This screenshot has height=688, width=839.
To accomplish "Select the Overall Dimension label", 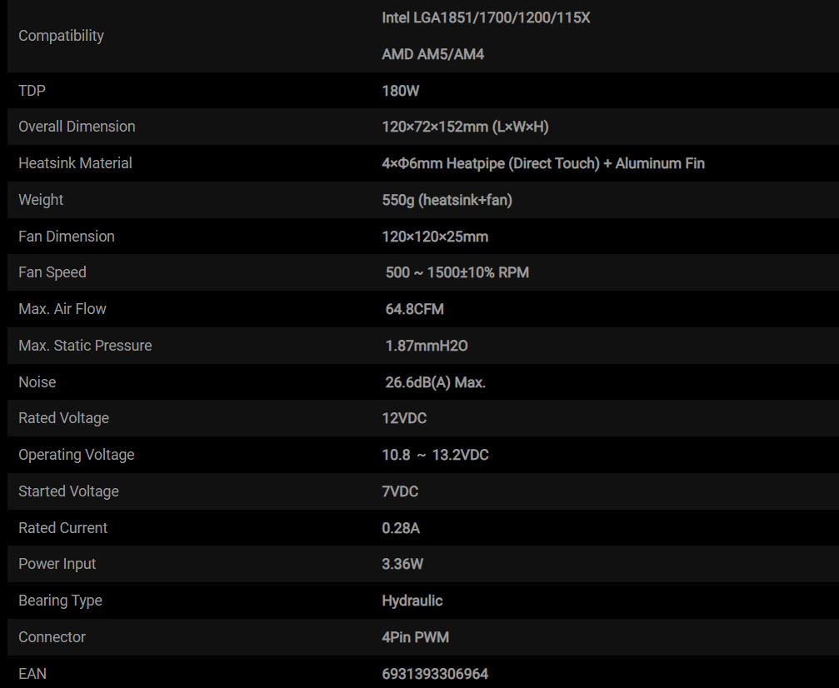I will pyautogui.click(x=77, y=127).
